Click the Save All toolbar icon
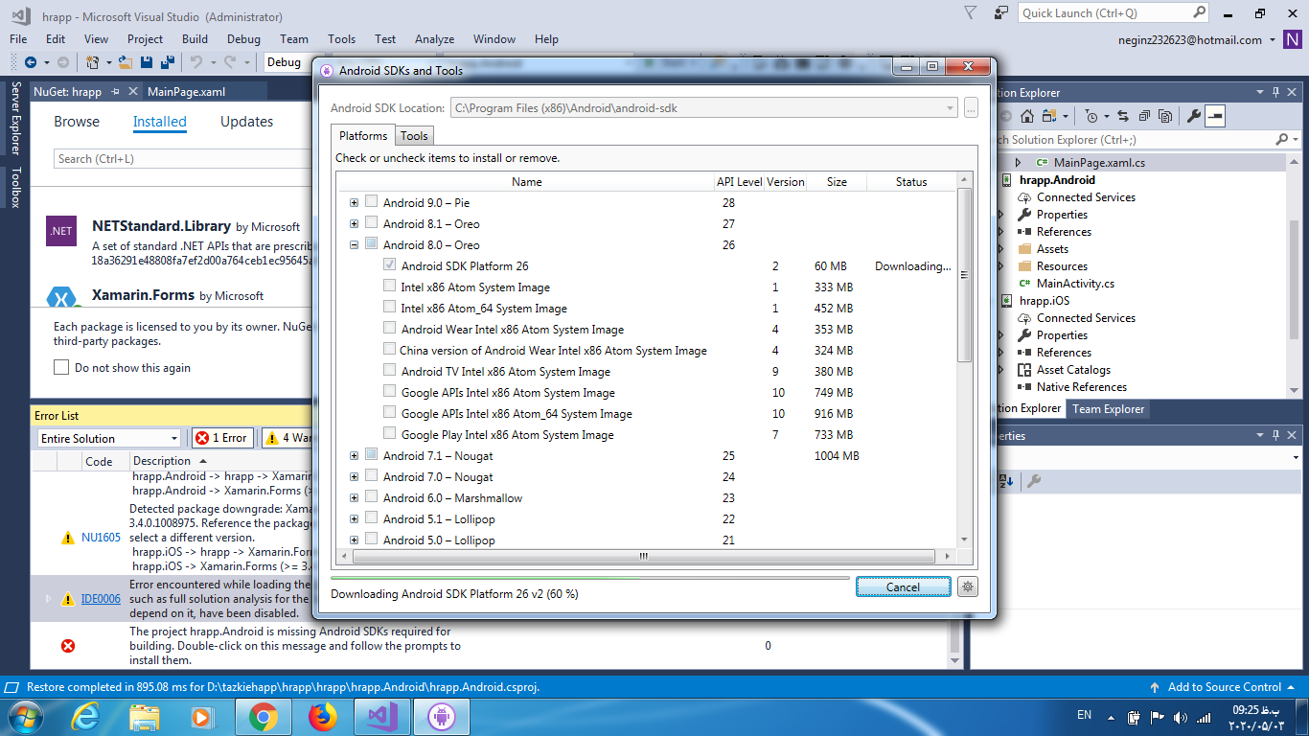This screenshot has height=736, width=1309. coord(168,62)
